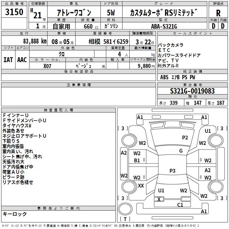The image size is (229, 229).
Task: Click the sales point 左パワースライドドア
Action: [179, 55]
